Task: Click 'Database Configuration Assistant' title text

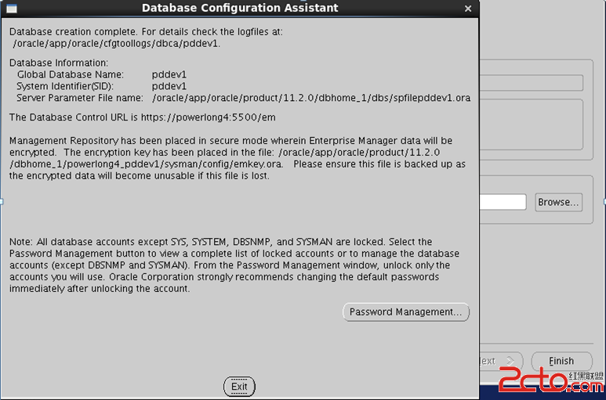Action: tap(240, 8)
